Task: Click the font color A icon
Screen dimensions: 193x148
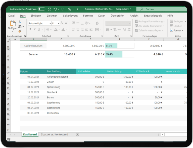Action: coord(63,30)
